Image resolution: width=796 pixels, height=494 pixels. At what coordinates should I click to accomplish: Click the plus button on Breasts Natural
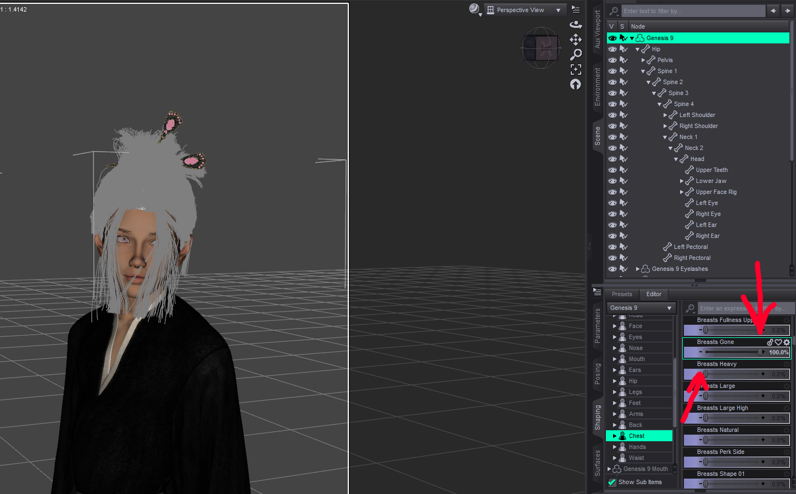763,440
